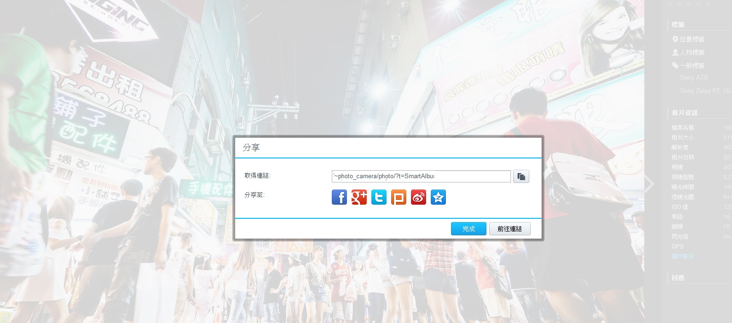Viewport: 732px width, 323px height.
Task: Click the GPS row label
Action: (677, 247)
